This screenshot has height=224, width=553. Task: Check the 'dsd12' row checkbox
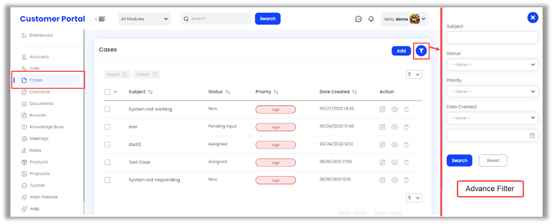pyautogui.click(x=107, y=144)
